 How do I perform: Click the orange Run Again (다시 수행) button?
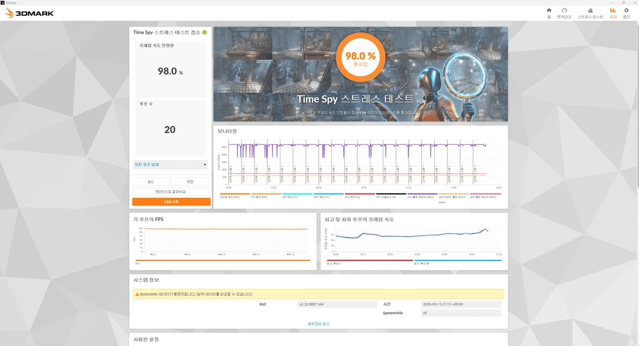click(x=171, y=202)
